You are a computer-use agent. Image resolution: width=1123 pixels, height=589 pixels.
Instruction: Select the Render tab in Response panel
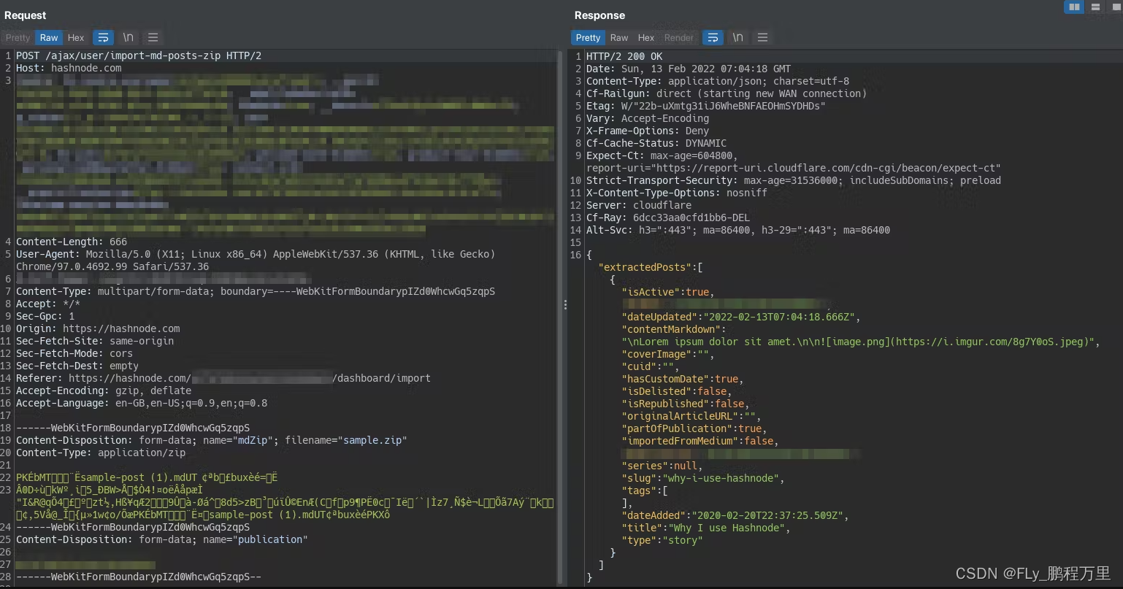tap(679, 37)
